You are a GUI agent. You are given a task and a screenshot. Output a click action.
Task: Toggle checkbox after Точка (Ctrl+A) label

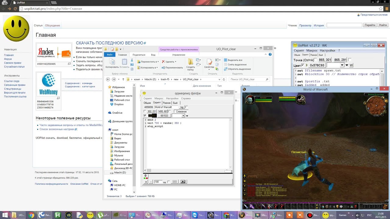(x=315, y=60)
